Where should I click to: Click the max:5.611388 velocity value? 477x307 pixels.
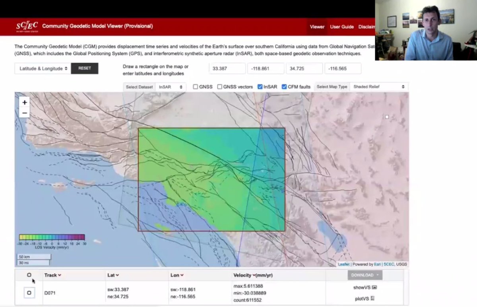tap(248, 286)
